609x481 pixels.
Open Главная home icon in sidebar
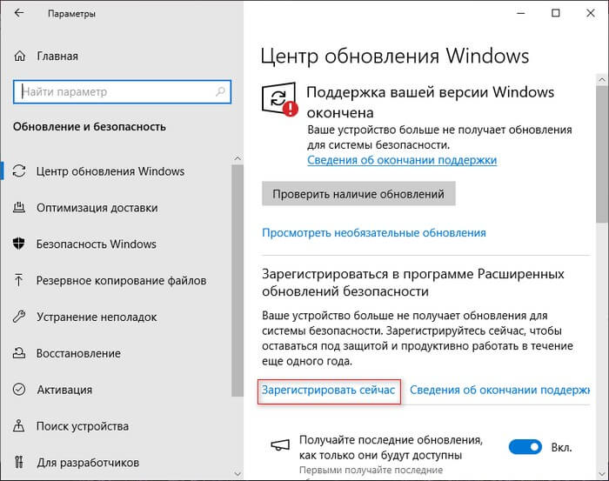tap(20, 57)
